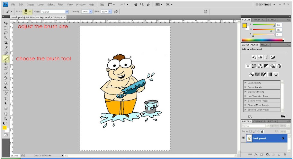The width and height of the screenshot is (293, 159).
Task: Add a Color Balance adjustment
Action: click(260, 66)
